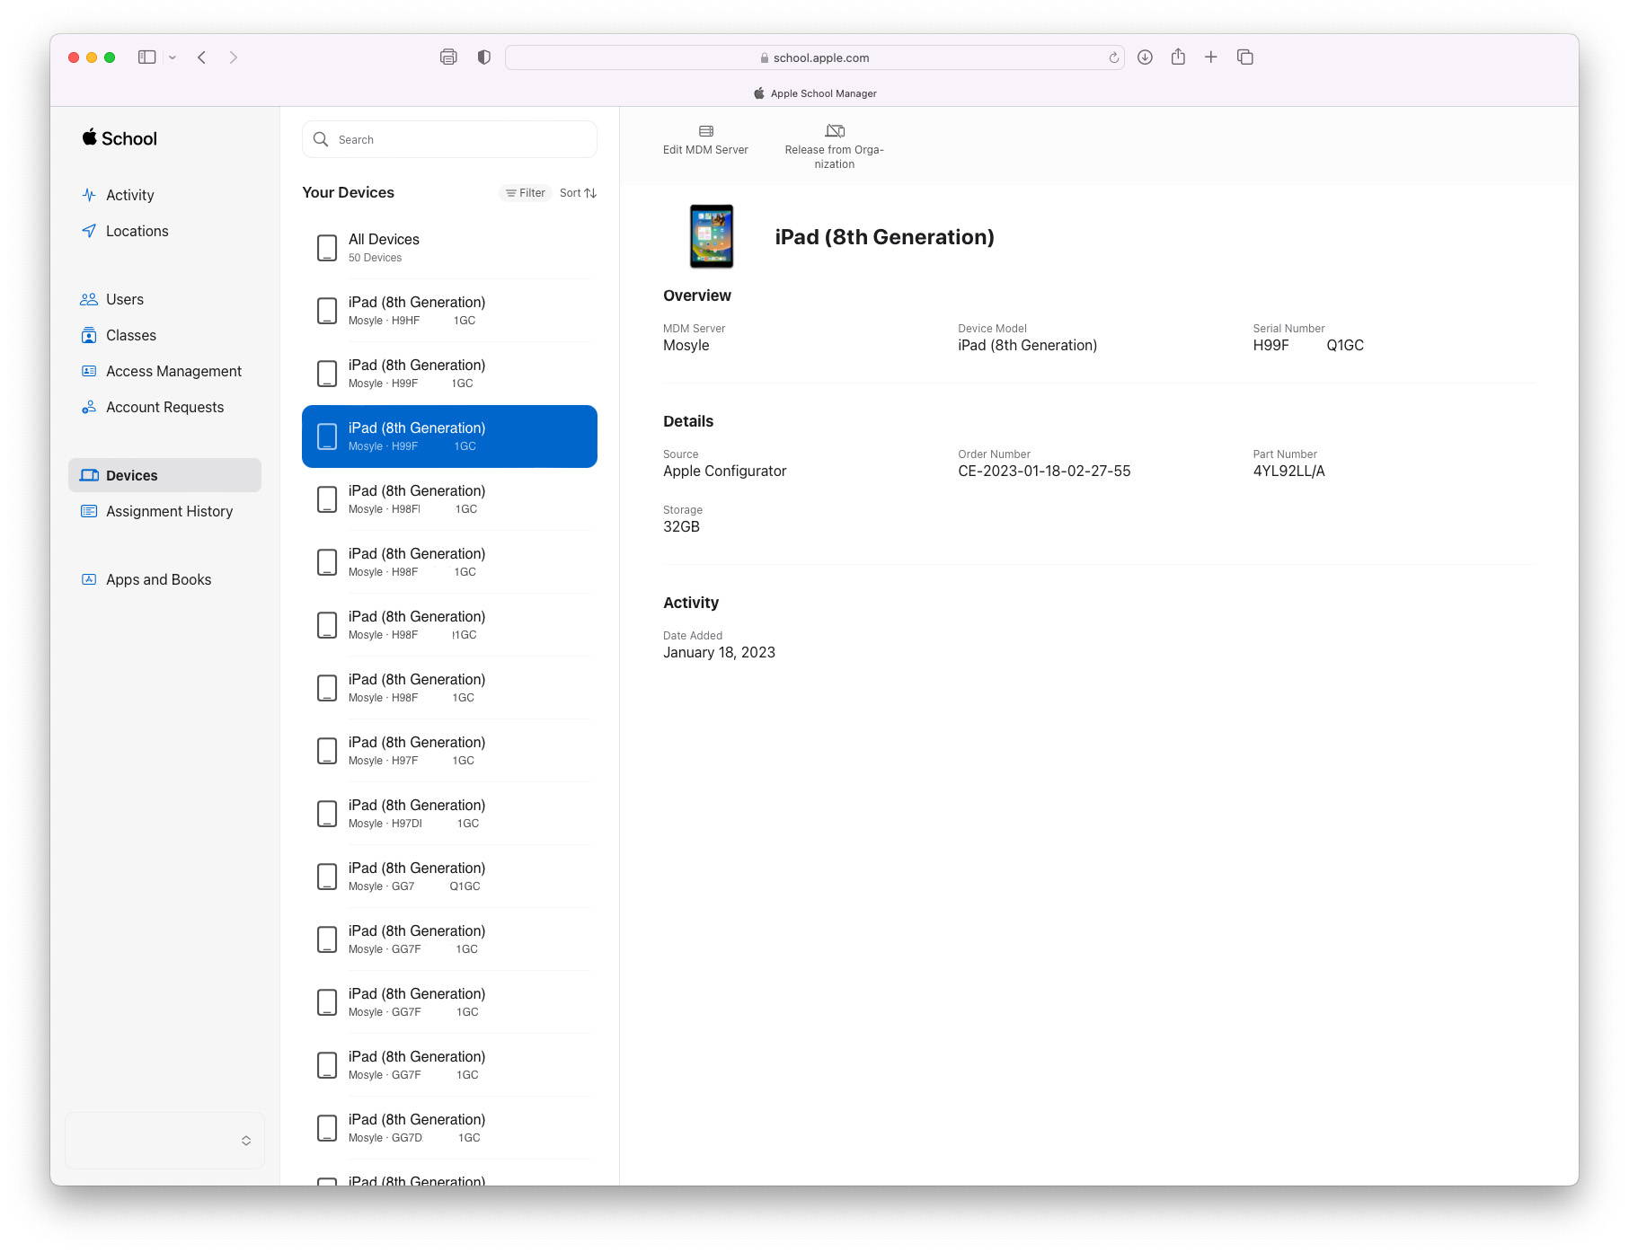Click the Devices laptop icon
The height and width of the screenshot is (1252, 1629).
click(x=89, y=475)
